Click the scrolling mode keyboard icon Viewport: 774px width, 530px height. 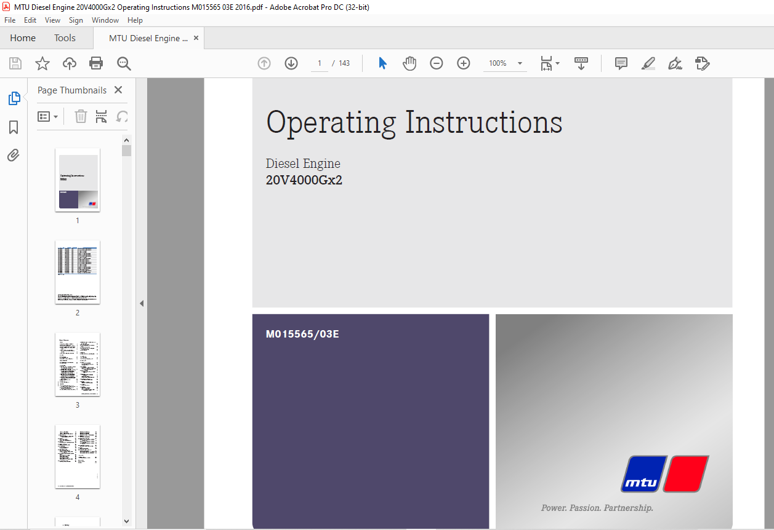pos(581,63)
